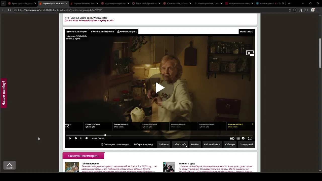Screen dimensions: 322x181
Task: Click the 'Клинок в руке' poster thumbnail
Action: (x=169, y=167)
